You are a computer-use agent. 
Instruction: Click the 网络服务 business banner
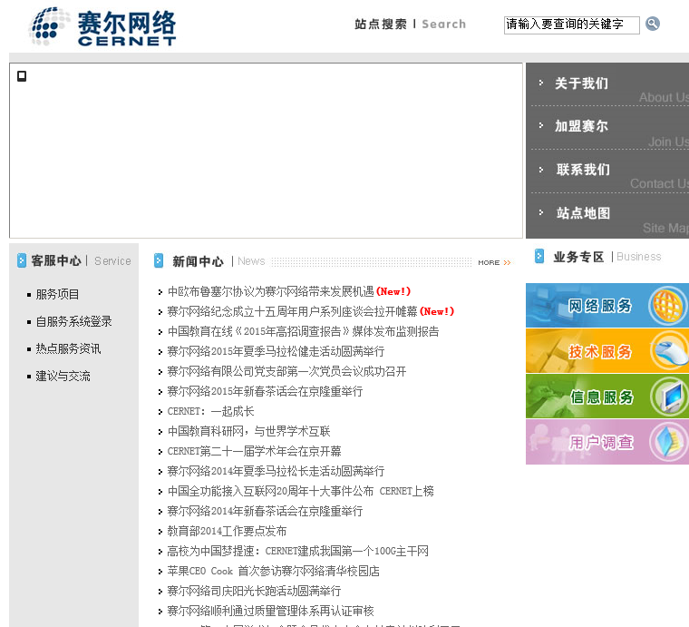tap(607, 305)
